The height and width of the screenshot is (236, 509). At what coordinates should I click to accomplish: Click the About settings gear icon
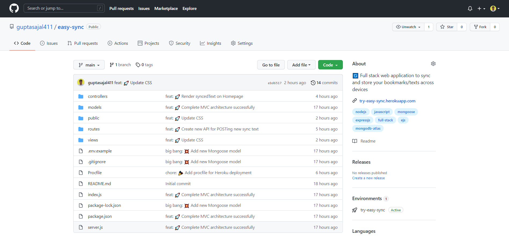point(433,64)
